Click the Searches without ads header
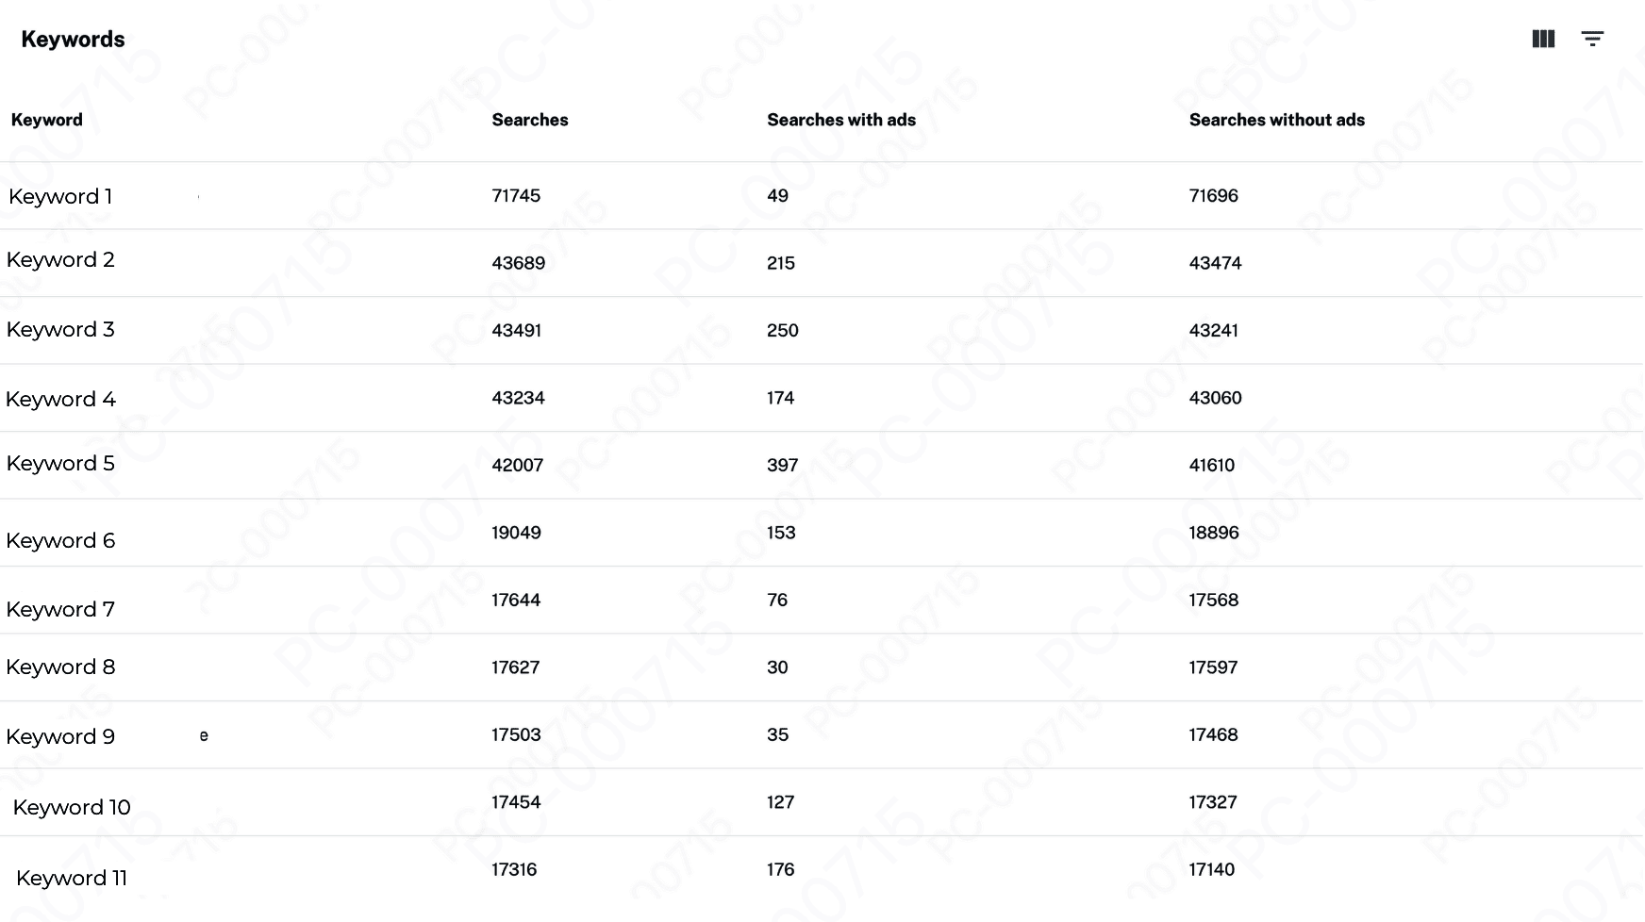 click(1276, 120)
